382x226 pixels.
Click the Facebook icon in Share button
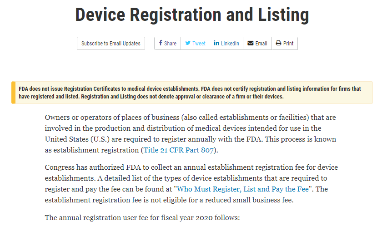coord(161,43)
